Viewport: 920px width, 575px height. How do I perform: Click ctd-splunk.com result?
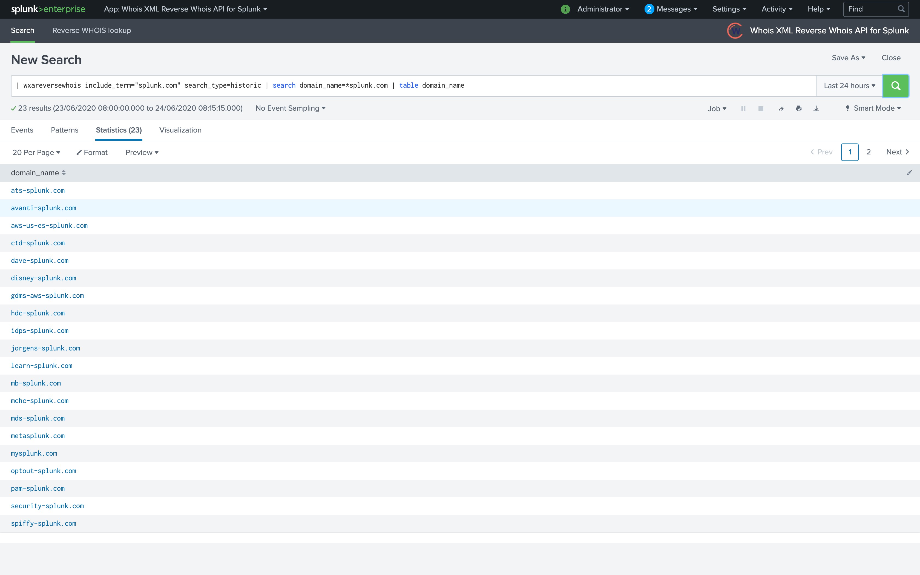point(38,243)
